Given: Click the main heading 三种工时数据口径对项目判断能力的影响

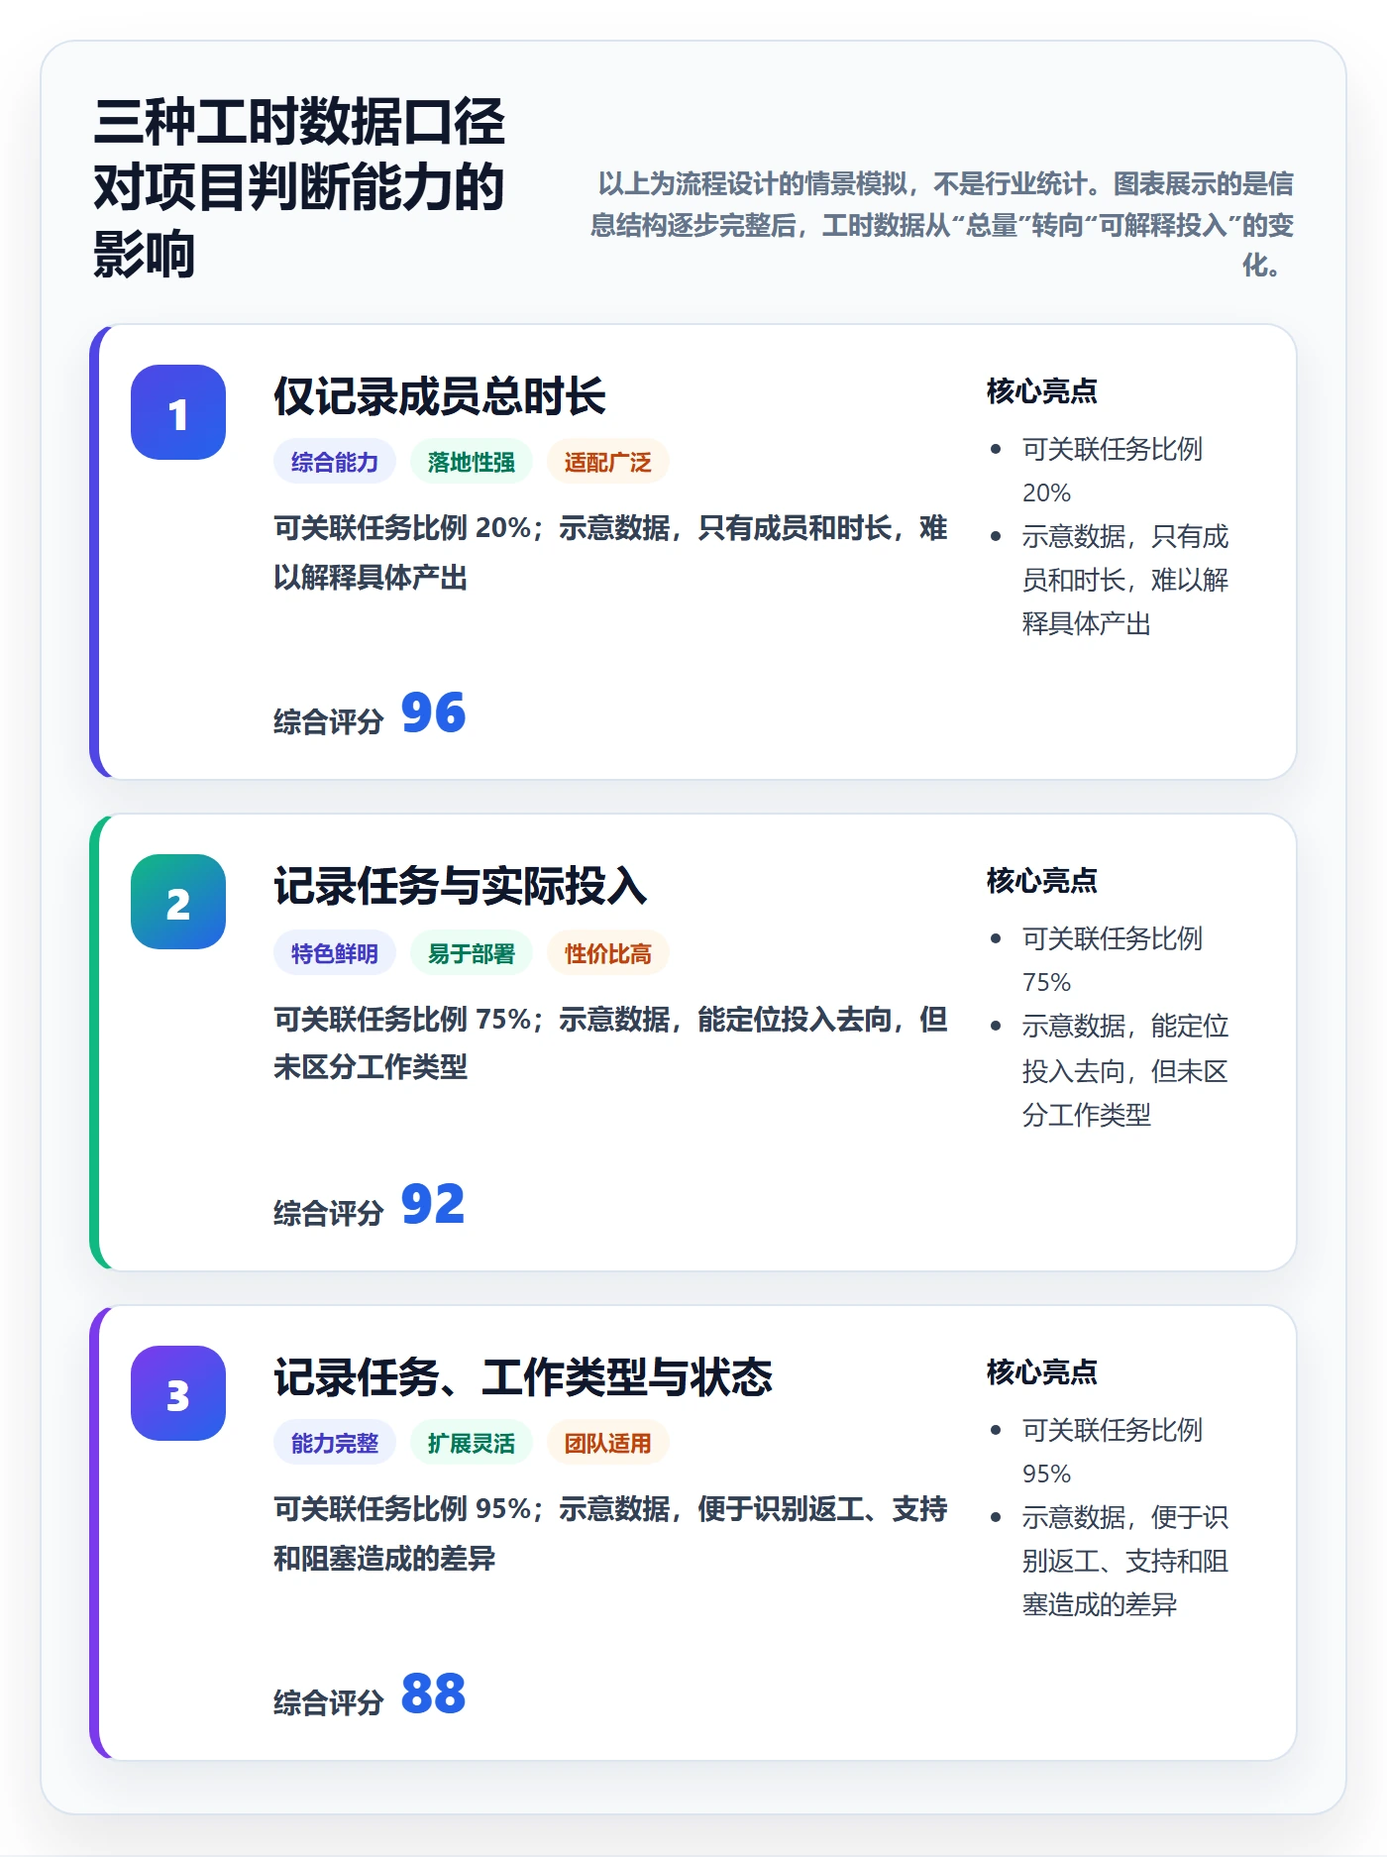Looking at the screenshot, I should (x=299, y=188).
